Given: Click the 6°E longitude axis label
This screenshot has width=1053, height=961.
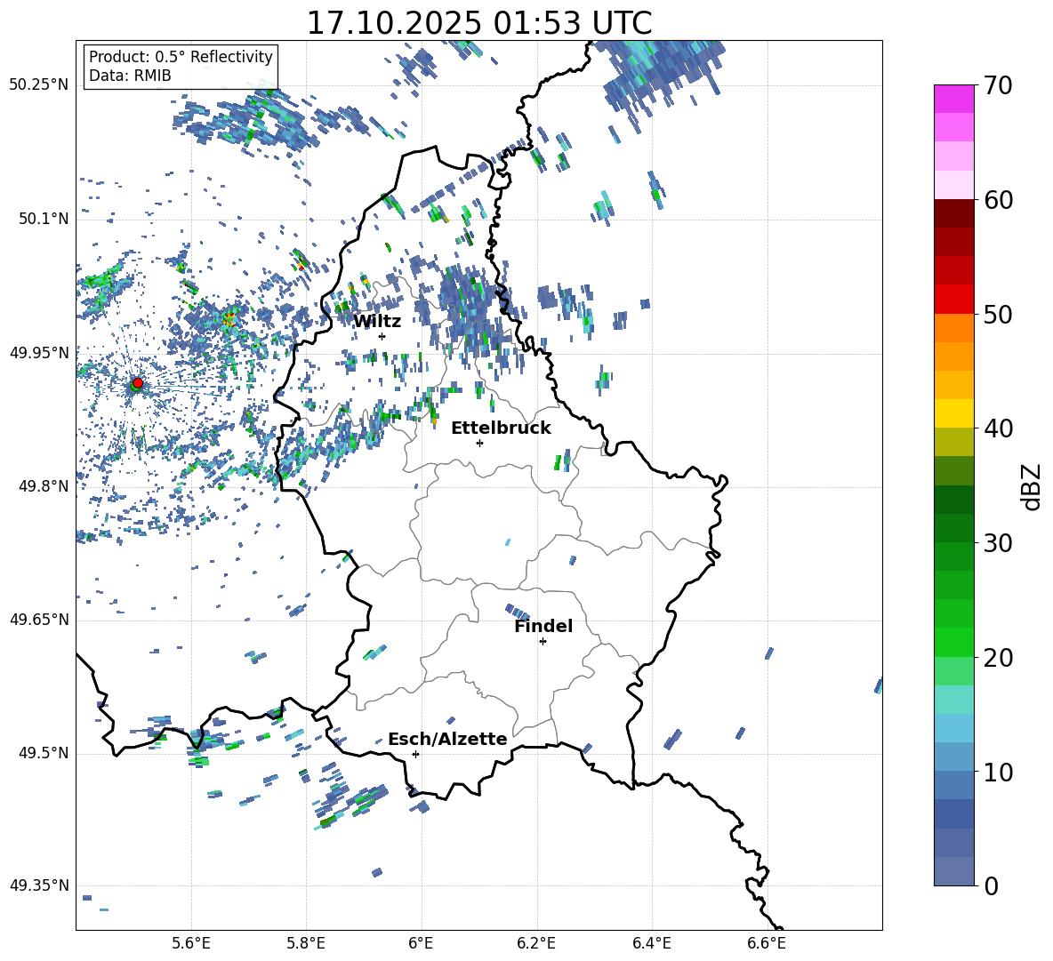Looking at the screenshot, I should 421,943.
